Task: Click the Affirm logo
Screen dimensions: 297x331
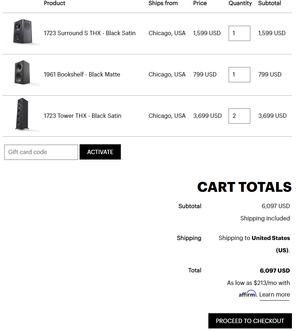Action: click(x=247, y=294)
